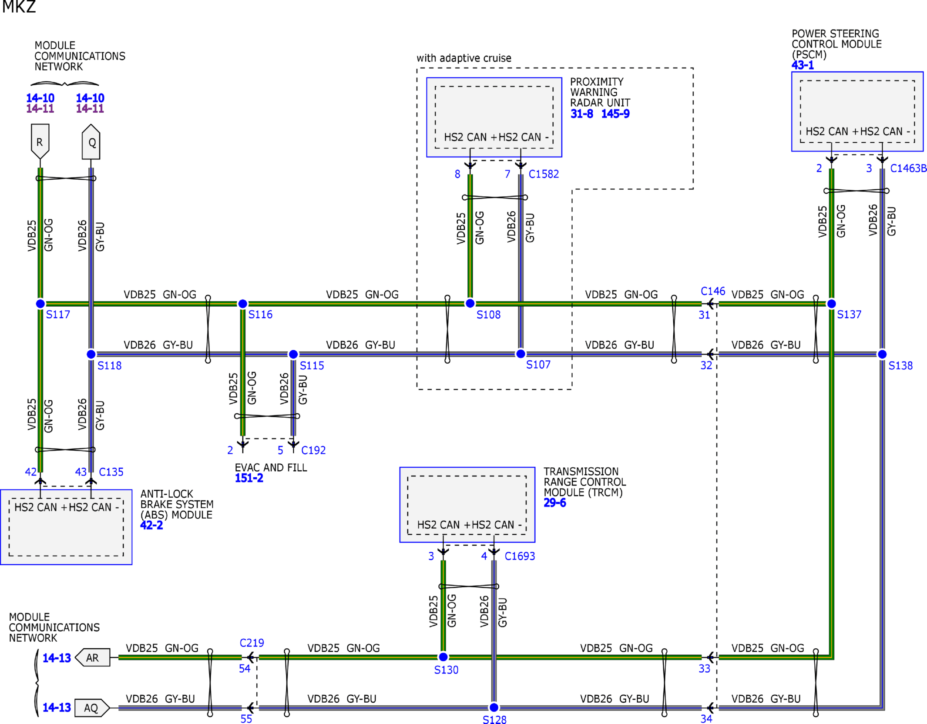Follow the 31-8 radar unit reference link
927x724 pixels.
click(581, 114)
